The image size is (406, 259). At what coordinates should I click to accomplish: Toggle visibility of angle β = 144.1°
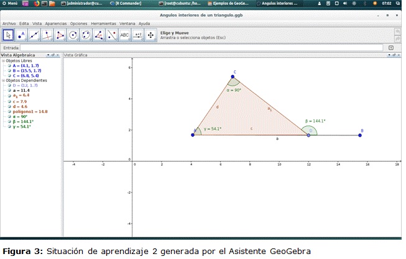[11, 122]
